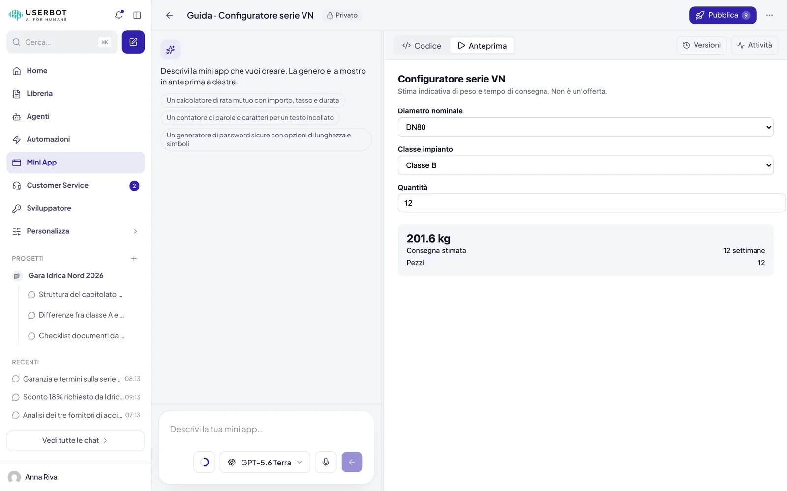The width and height of the screenshot is (787, 491).
Task: Send the mini app description
Action: 352,462
